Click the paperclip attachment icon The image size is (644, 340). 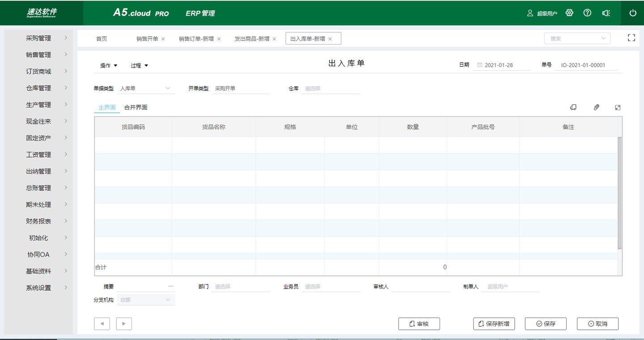(x=596, y=107)
